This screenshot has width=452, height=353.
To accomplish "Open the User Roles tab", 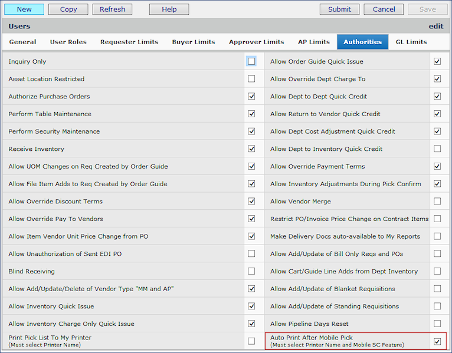I will pyautogui.click(x=68, y=42).
